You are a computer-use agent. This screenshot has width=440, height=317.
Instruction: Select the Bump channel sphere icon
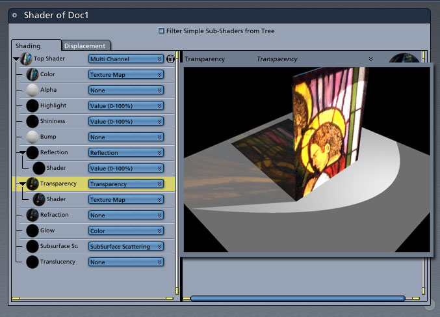click(x=32, y=137)
